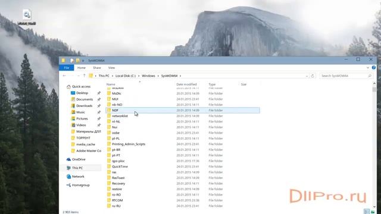The height and width of the screenshot is (214, 381).
Task: Open the File ribbon tab
Action: coord(66,68)
